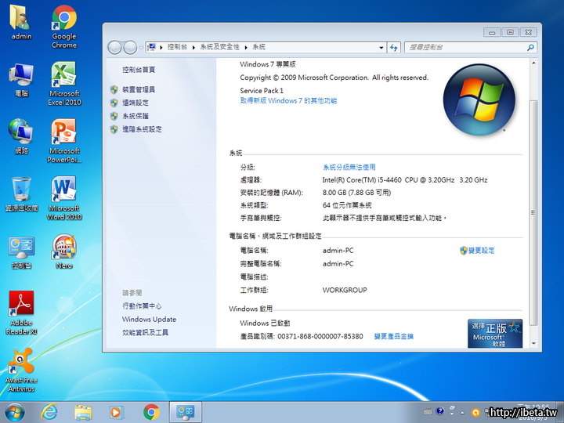This screenshot has width=564, height=423.
Task: Launch Internet Explorer from the taskbar
Action: click(x=49, y=411)
